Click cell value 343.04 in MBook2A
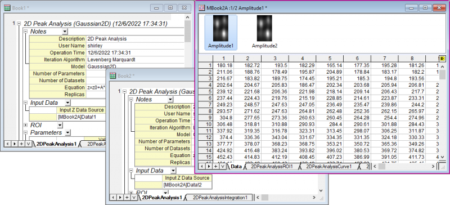Viewport: 450px width, 205px height. click(x=276, y=138)
